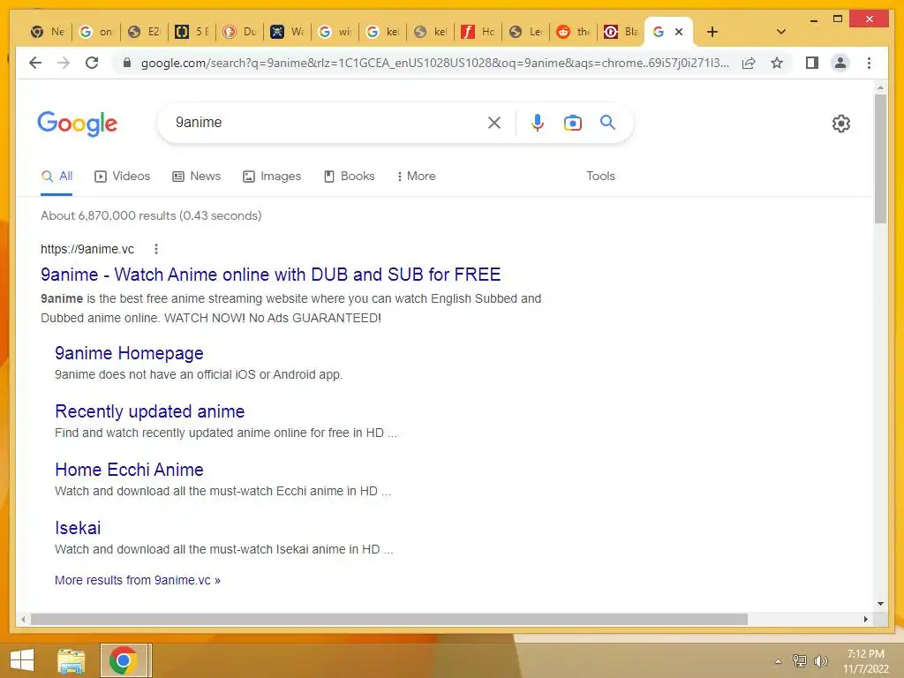Switch to the first 'Ne' browser tab

pyautogui.click(x=48, y=32)
